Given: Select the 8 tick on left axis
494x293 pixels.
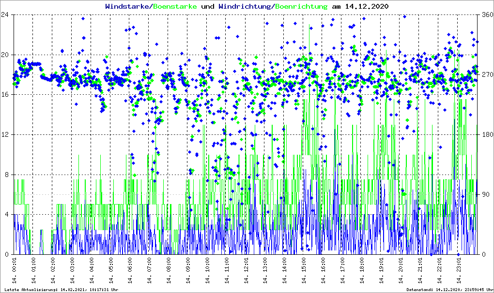Looking at the screenshot, I should pyautogui.click(x=7, y=175).
